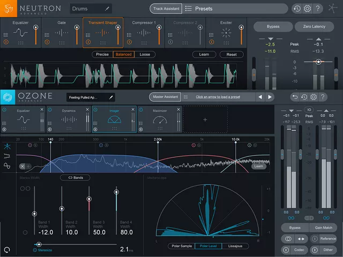The image size is (343, 257).
Task: Open the Maximizer module in Ozone
Action: pos(159,119)
